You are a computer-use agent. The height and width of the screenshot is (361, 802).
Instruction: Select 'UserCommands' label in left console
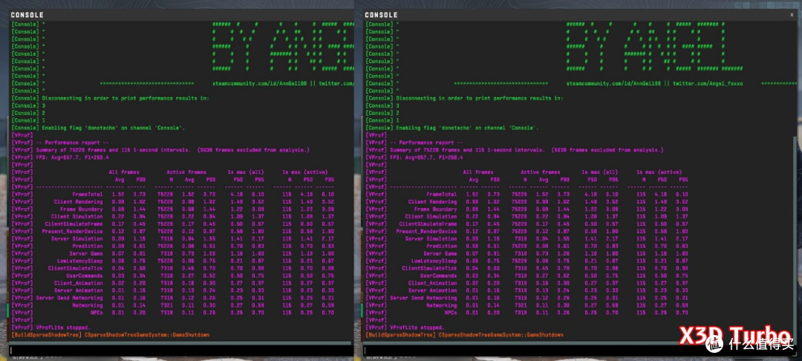pos(85,276)
